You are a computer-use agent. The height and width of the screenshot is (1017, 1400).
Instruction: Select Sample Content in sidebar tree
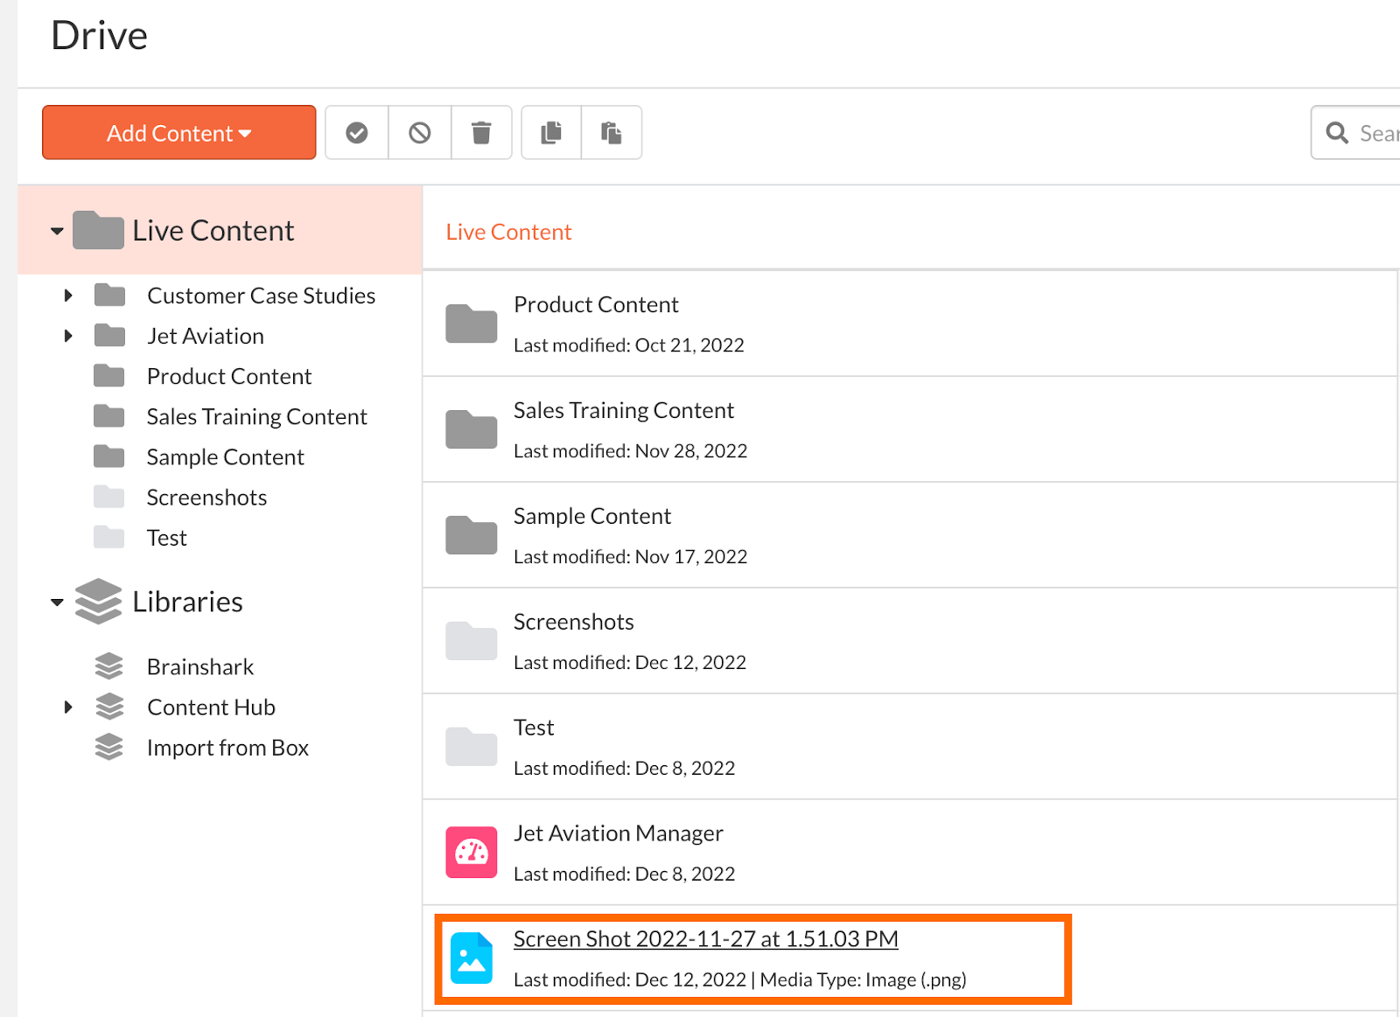[226, 456]
